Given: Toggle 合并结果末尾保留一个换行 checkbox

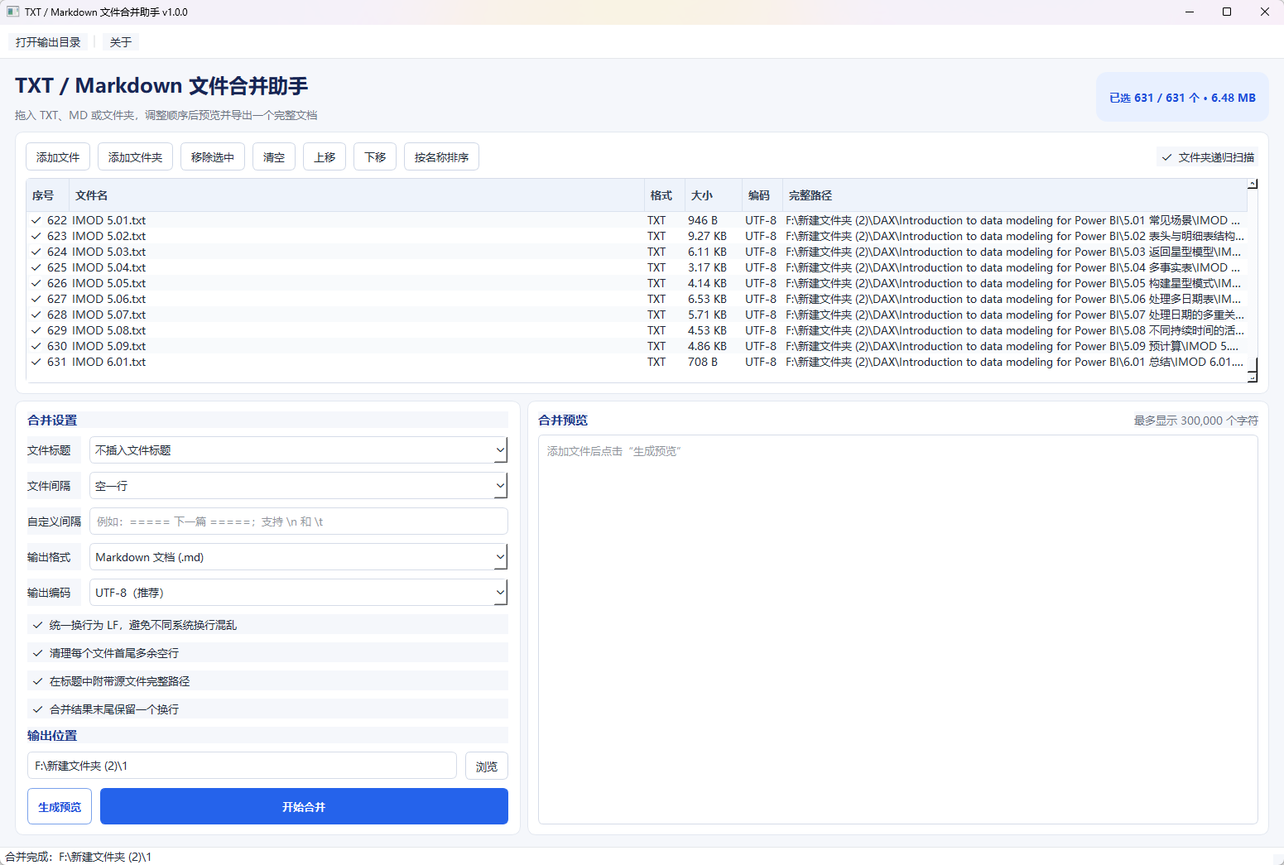Looking at the screenshot, I should pos(267,709).
